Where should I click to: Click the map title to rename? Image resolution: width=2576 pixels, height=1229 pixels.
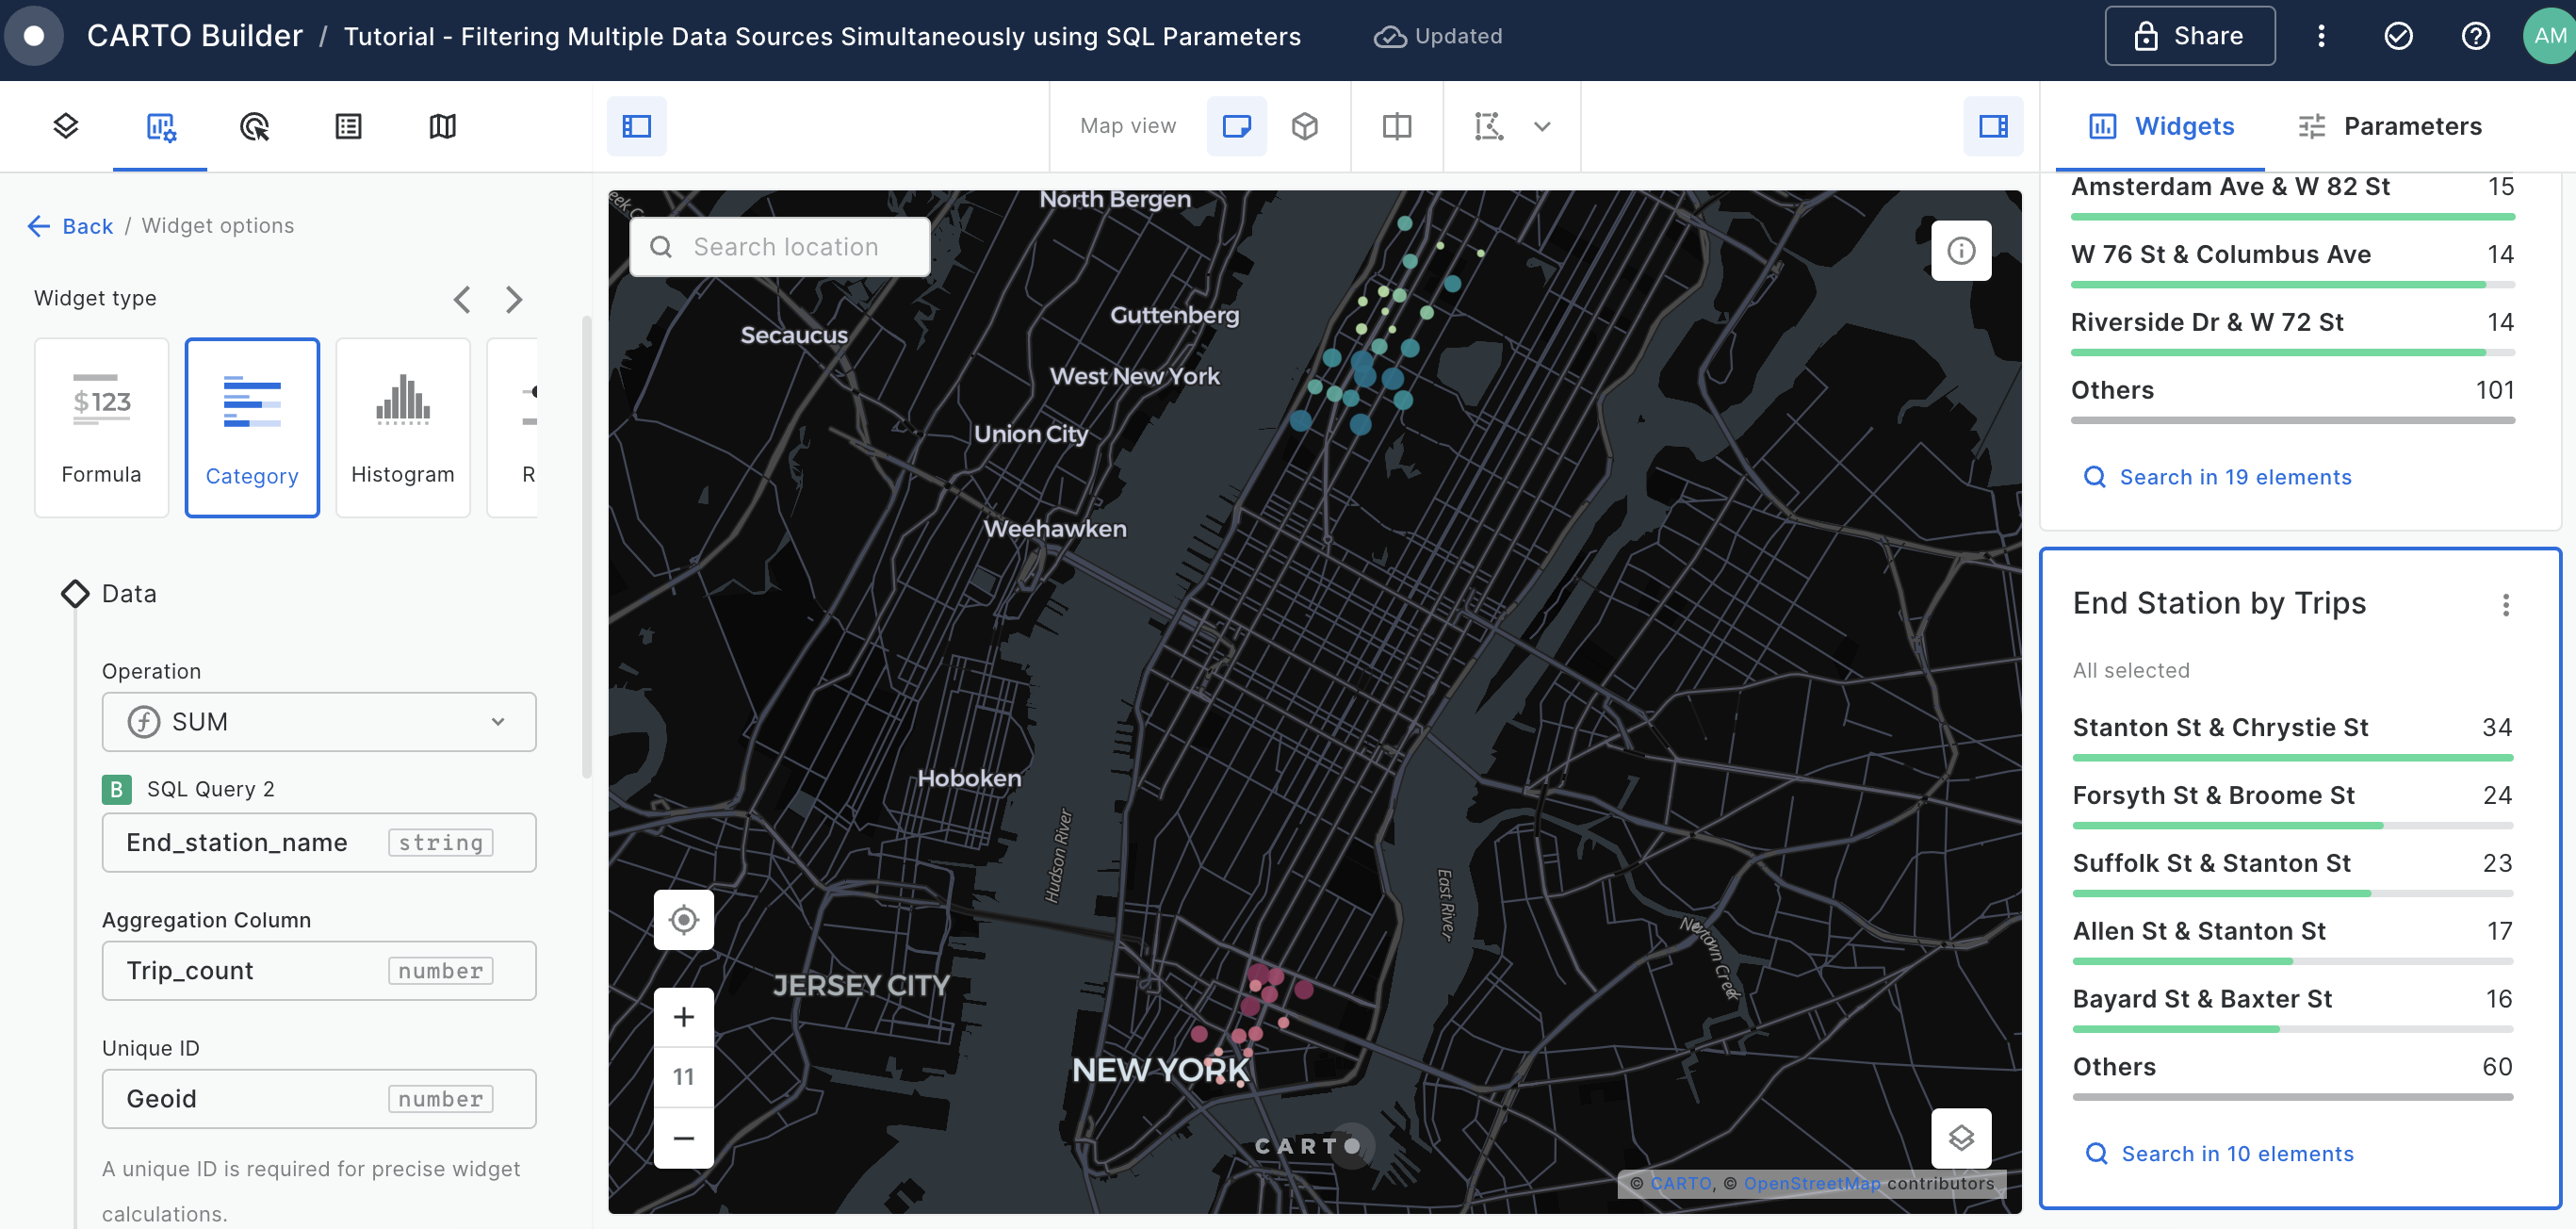pyautogui.click(x=822, y=36)
